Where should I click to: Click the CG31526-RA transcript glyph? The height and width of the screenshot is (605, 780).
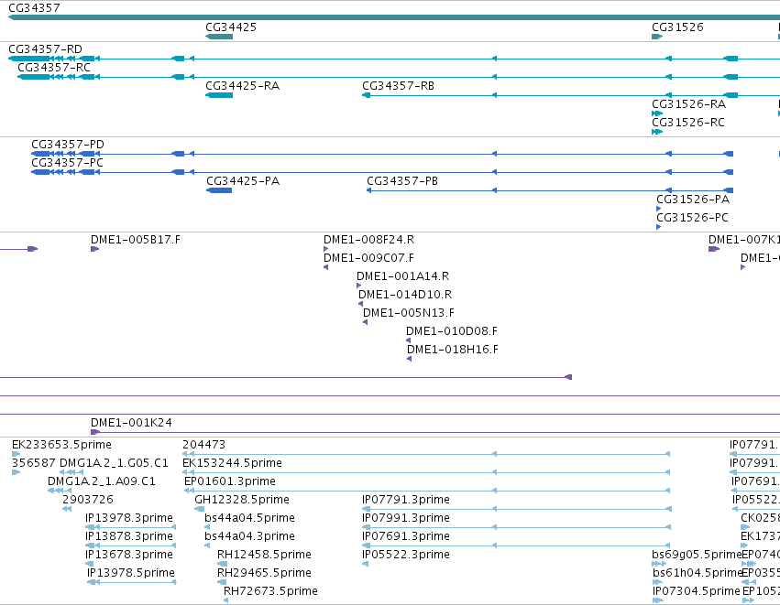[x=657, y=113]
